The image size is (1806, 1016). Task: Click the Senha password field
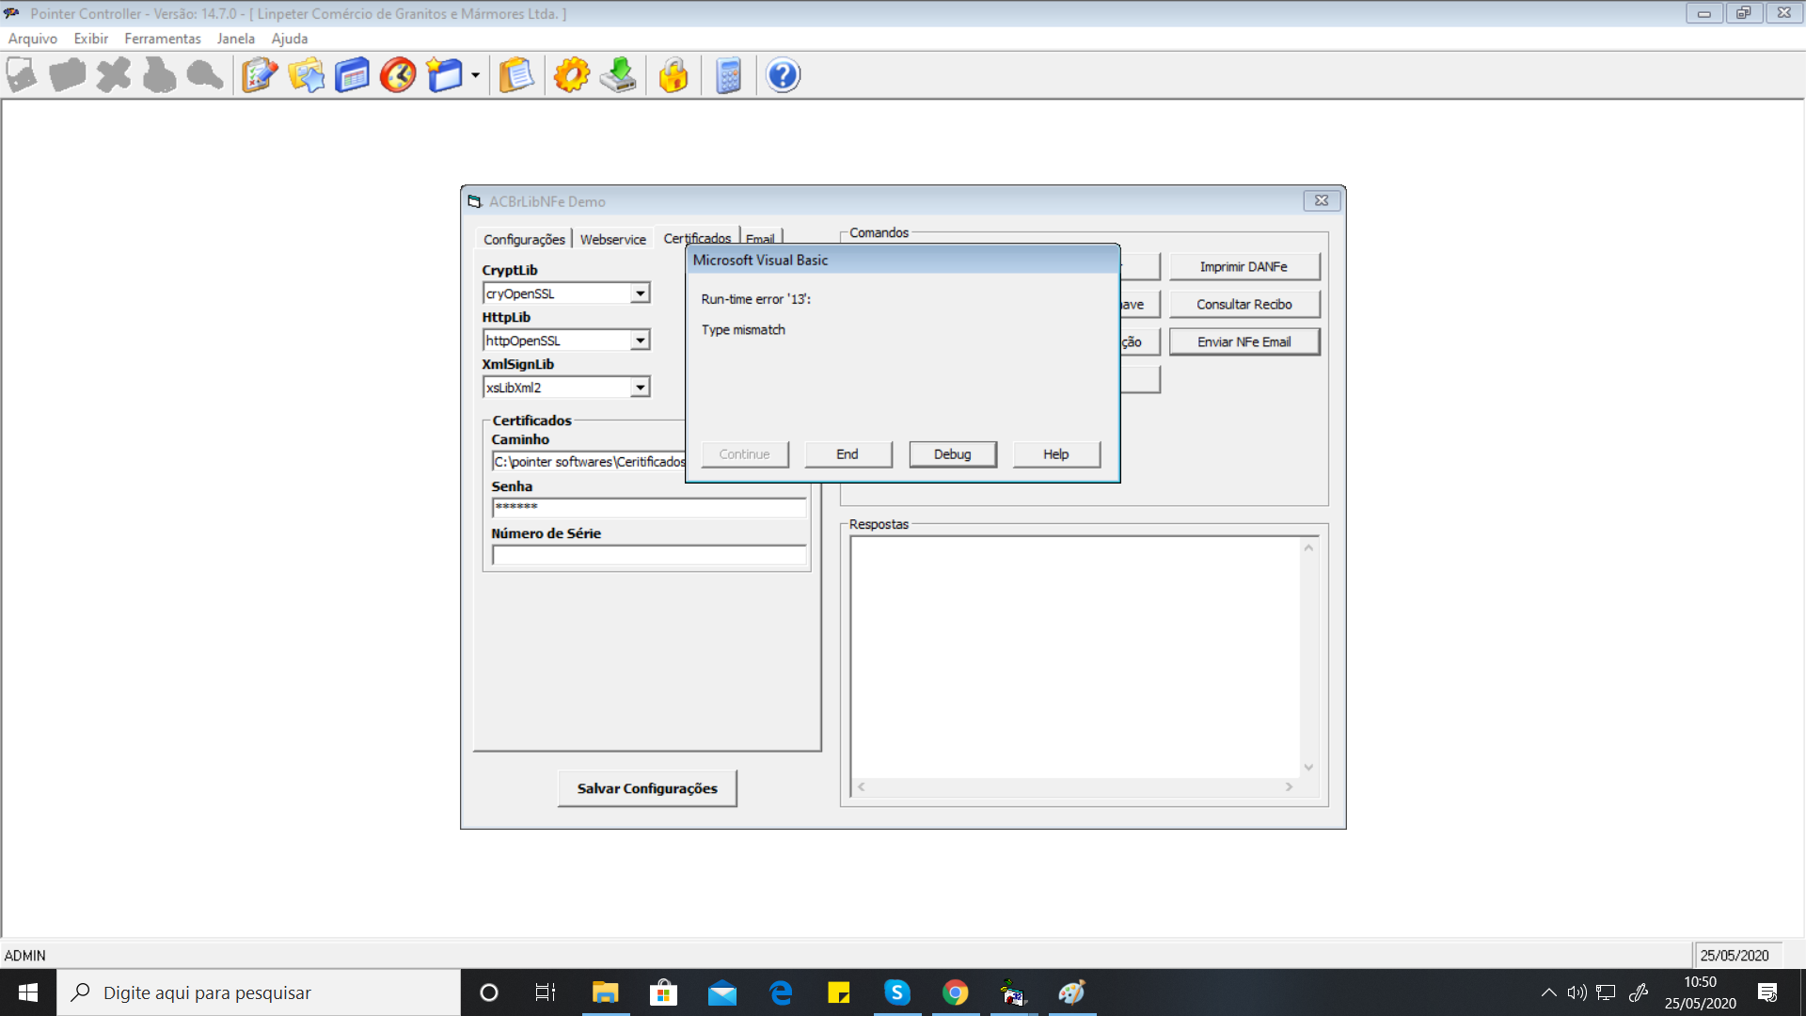pyautogui.click(x=649, y=508)
